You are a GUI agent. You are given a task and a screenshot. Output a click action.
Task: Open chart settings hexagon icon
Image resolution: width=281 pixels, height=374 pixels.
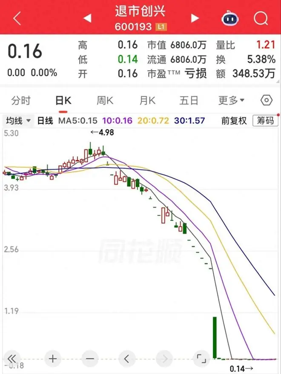point(267,100)
